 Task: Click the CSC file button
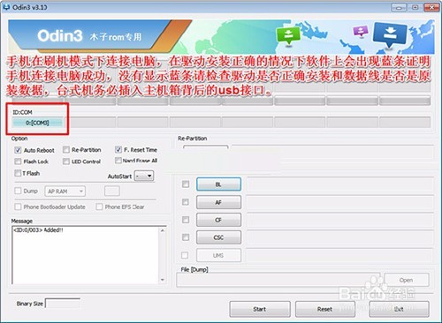218,237
